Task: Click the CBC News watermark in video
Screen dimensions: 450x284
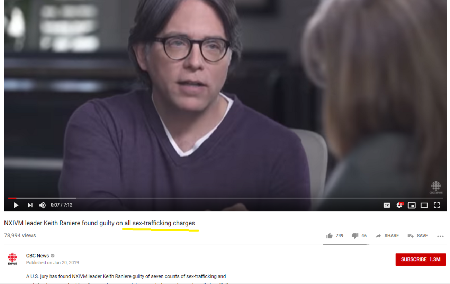Action: click(436, 188)
